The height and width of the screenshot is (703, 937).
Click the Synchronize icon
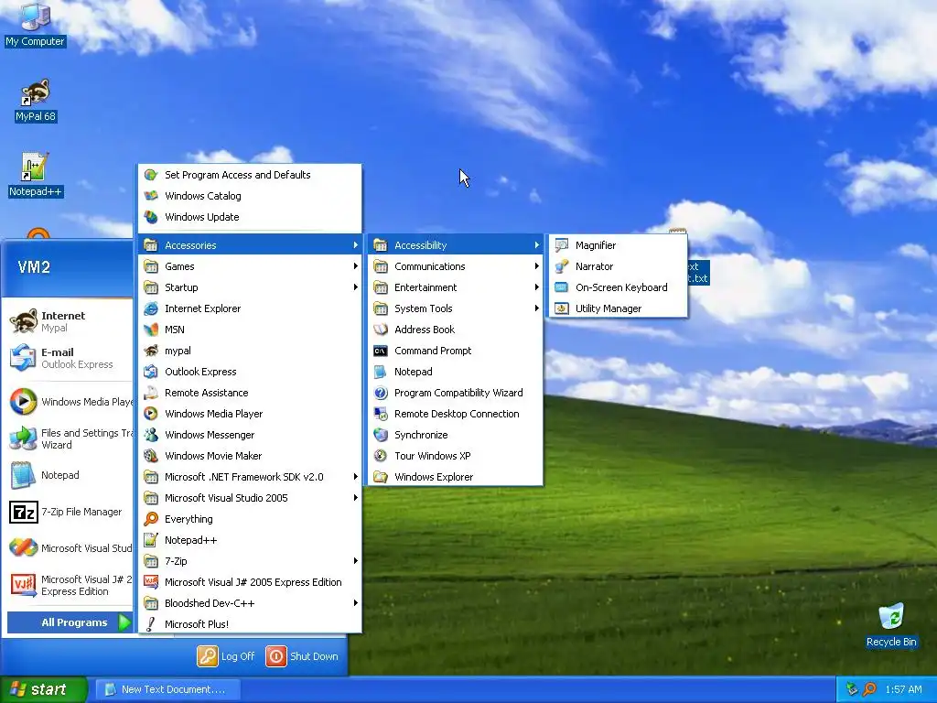[381, 435]
